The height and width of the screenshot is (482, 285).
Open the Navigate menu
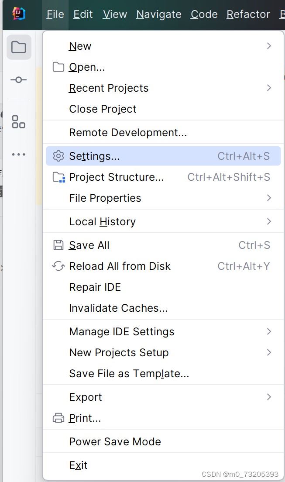(158, 14)
